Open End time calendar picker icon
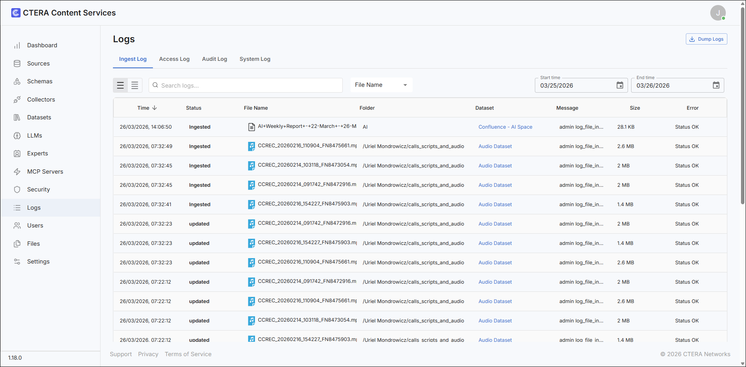 tap(716, 85)
